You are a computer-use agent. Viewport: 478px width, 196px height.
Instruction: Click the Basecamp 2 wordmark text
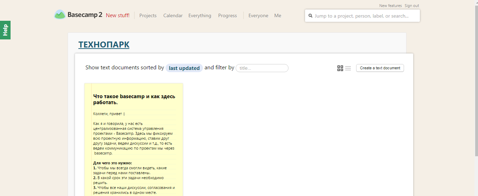[85, 15]
